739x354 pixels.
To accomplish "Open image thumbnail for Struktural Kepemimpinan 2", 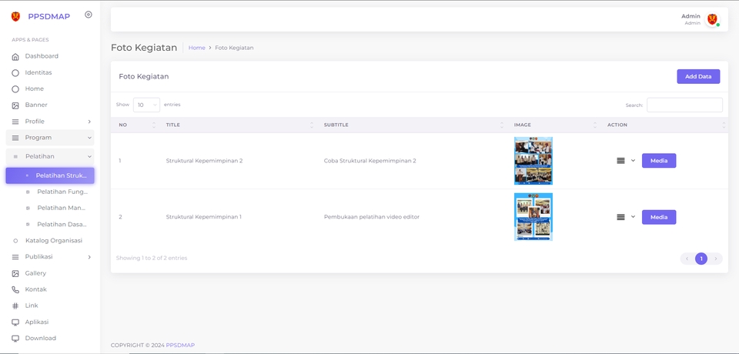I will click(x=533, y=161).
